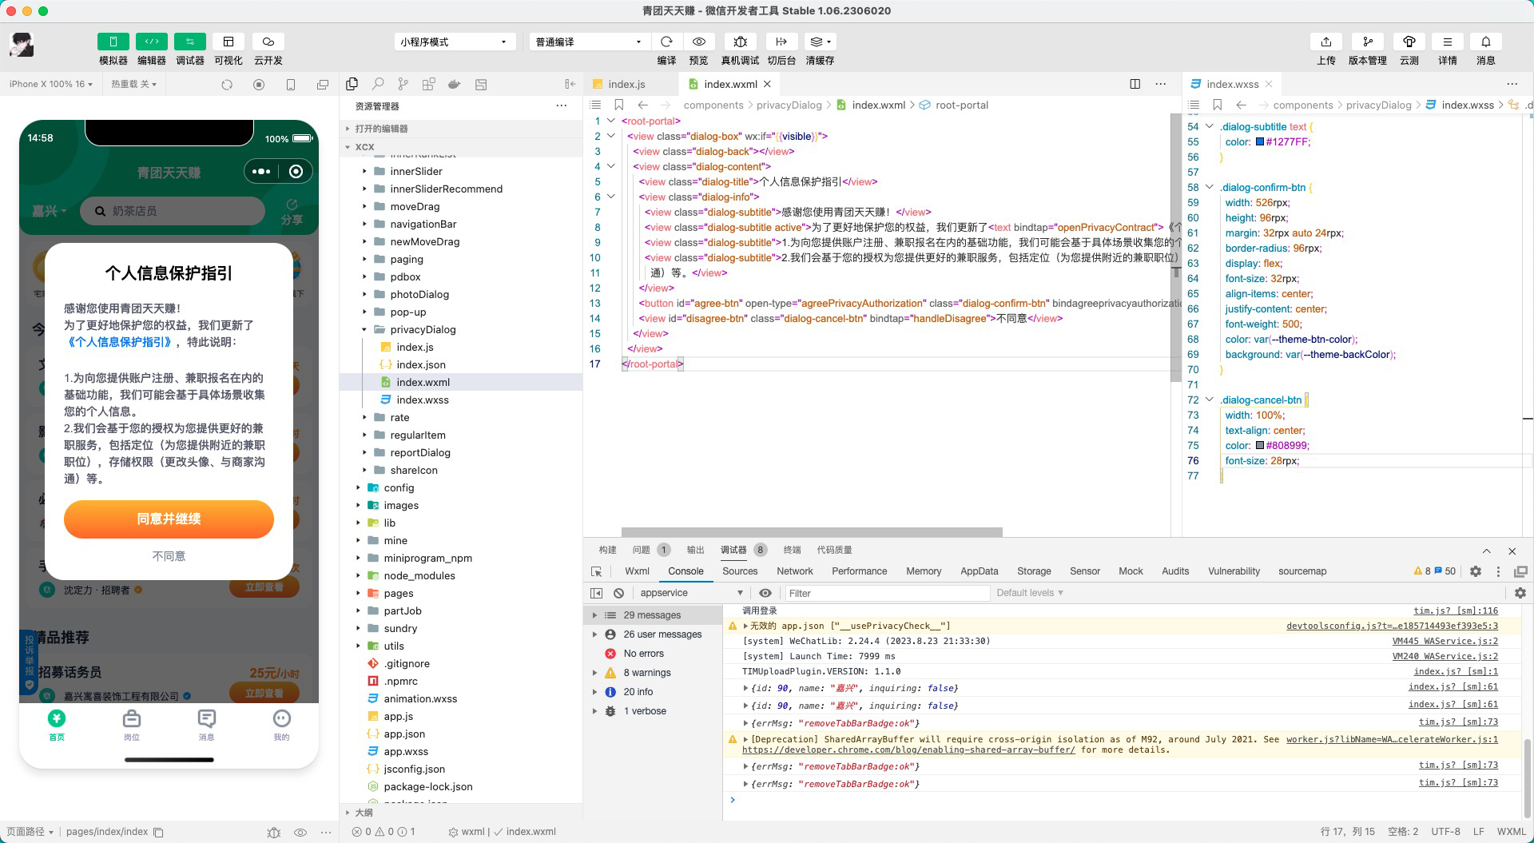This screenshot has height=843, width=1534.
Task: Switch to the Sources devtools tab
Action: tap(740, 571)
